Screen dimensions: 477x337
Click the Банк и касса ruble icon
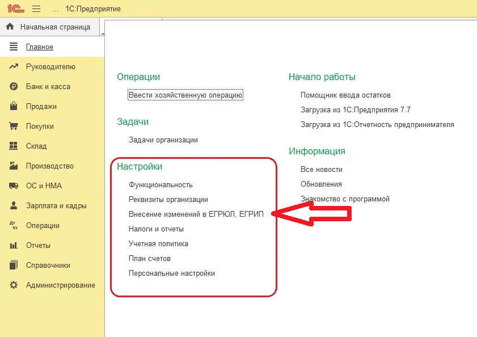click(14, 87)
